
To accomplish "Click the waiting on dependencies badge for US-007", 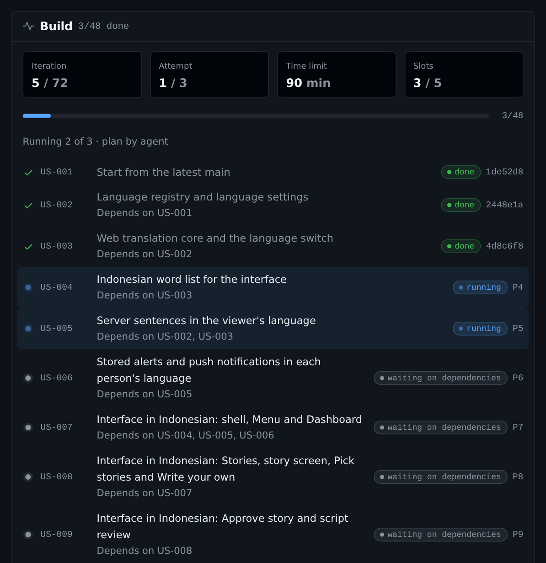I will [x=440, y=428].
